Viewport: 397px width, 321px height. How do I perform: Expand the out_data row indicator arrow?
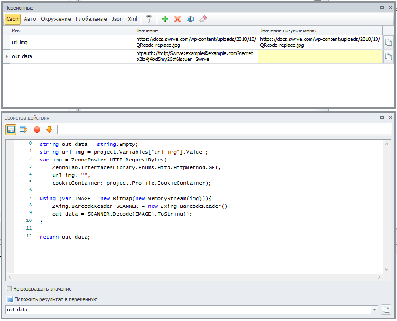[6, 56]
